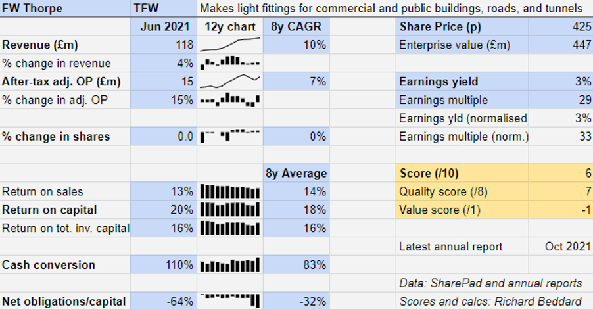The width and height of the screenshot is (593, 309).
Task: Select the Revenue (£m) row label
Action: click(x=66, y=45)
